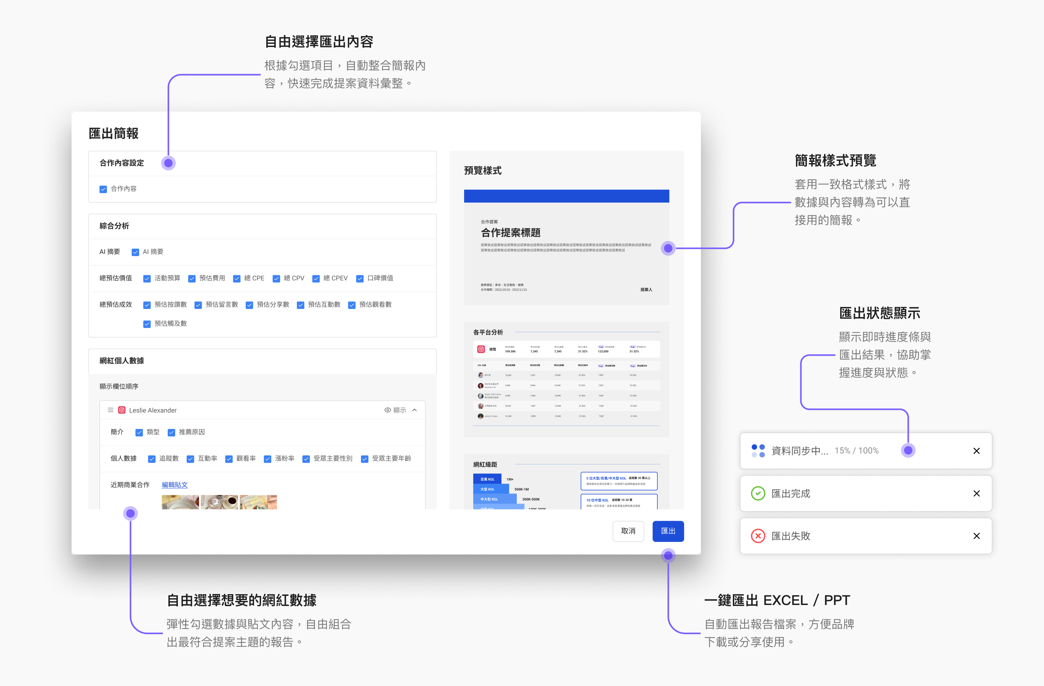Click the Instagram icon next to Leslie Alexander

click(122, 410)
